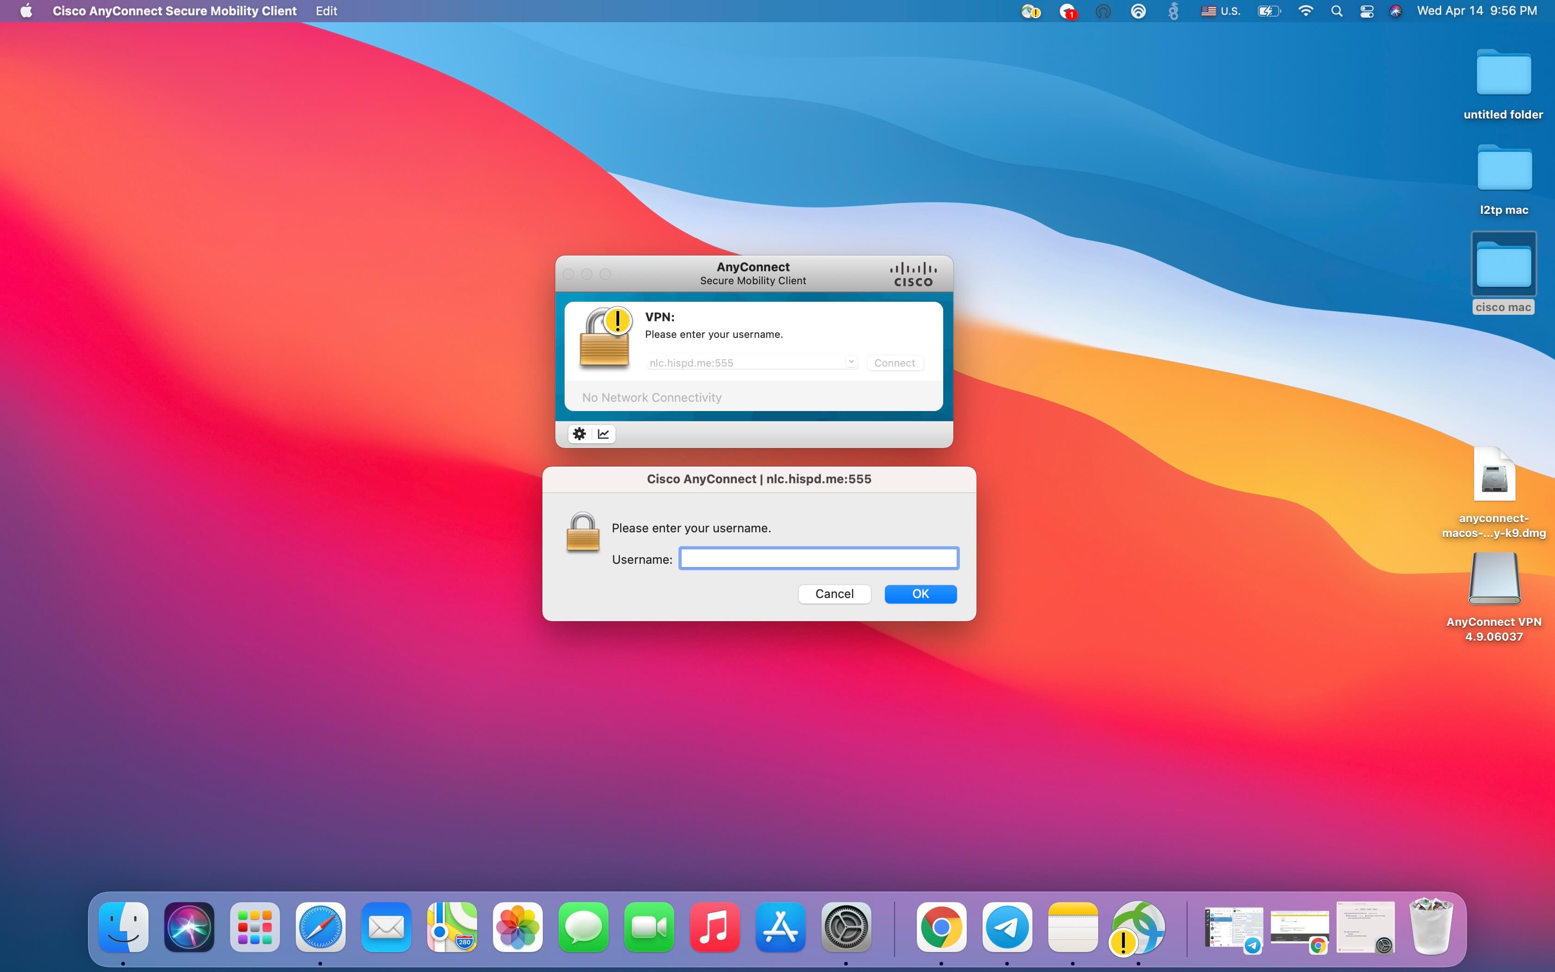1555x972 pixels.
Task: Click the AnyConnect status icon in the menu bar
Action: coord(1030,11)
